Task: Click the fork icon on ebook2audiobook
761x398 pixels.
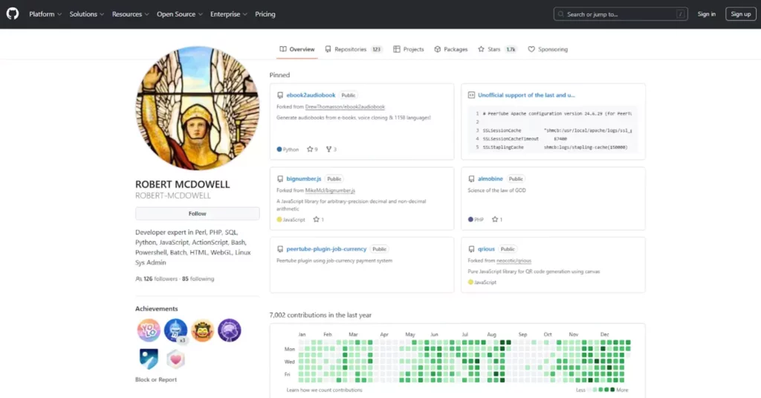Action: pos(328,149)
